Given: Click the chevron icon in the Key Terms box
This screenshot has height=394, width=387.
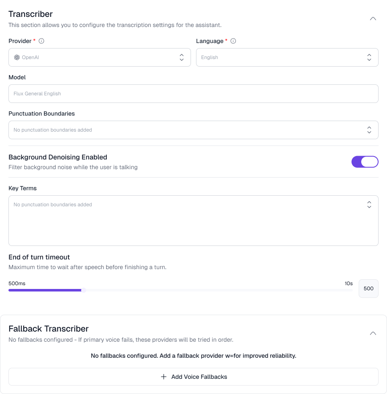Looking at the screenshot, I should 369,205.
